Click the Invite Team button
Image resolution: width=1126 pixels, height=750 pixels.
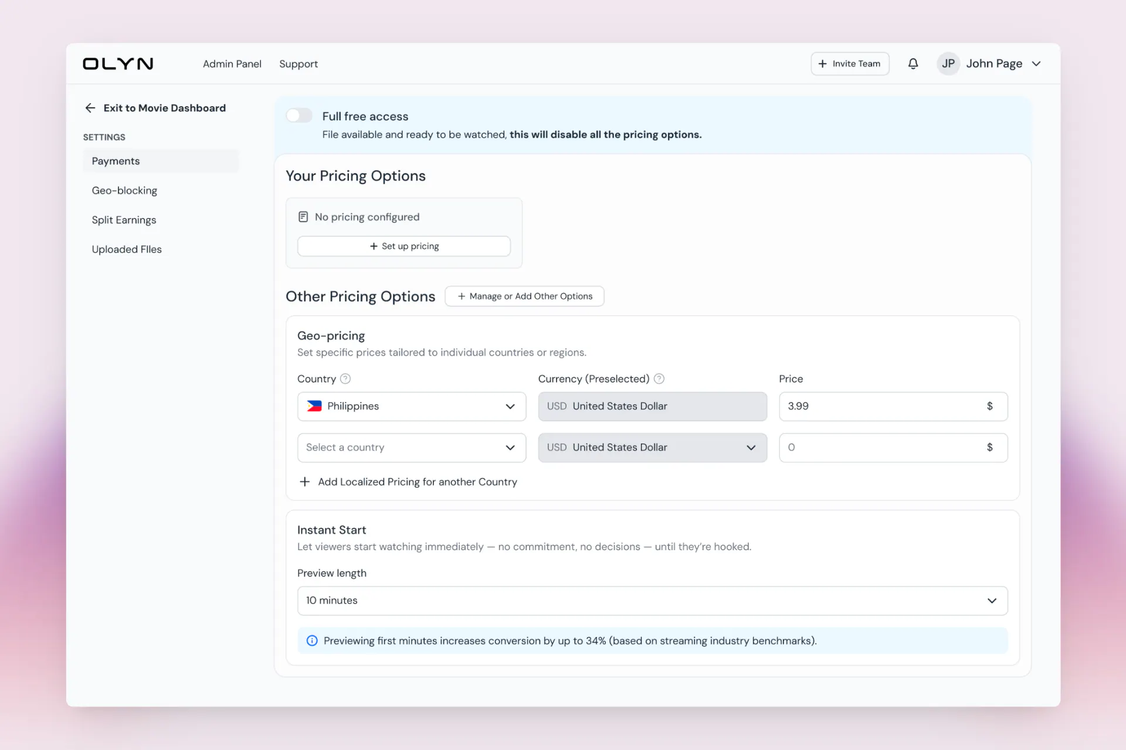[850, 63]
